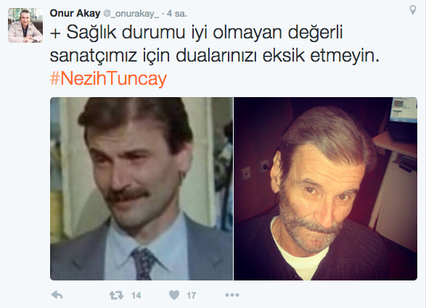Click the 'Sağlık durumu iyi olmayan' text line

175,33
